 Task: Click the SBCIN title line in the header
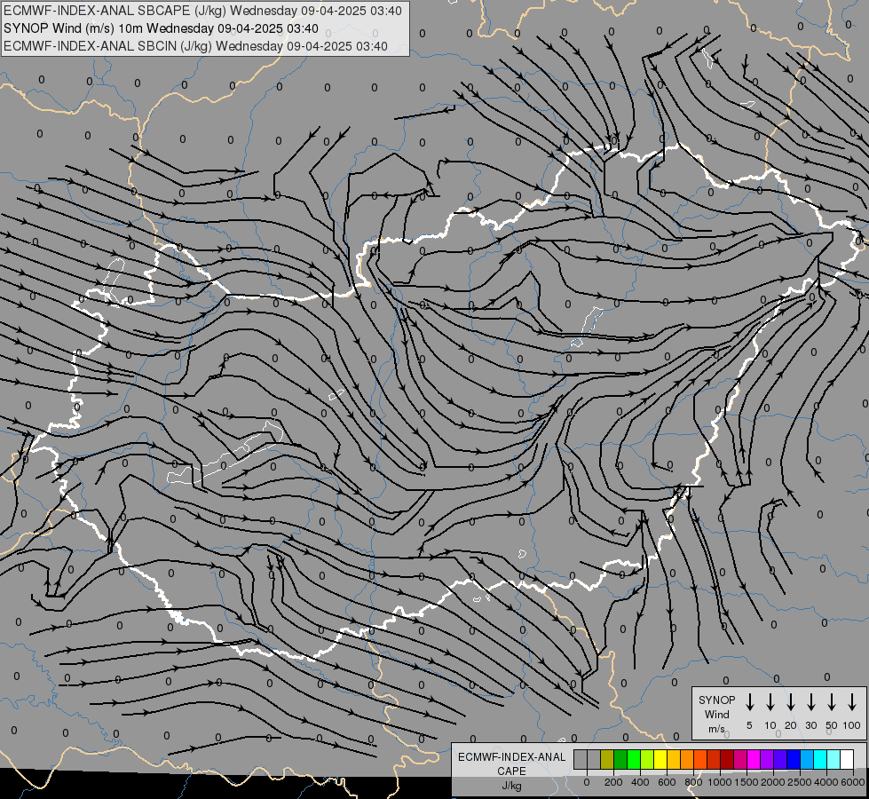pyautogui.click(x=195, y=46)
